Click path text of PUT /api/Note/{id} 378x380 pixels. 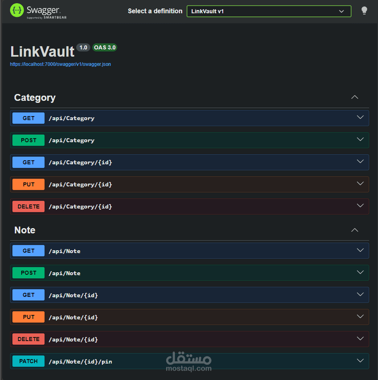(73, 317)
